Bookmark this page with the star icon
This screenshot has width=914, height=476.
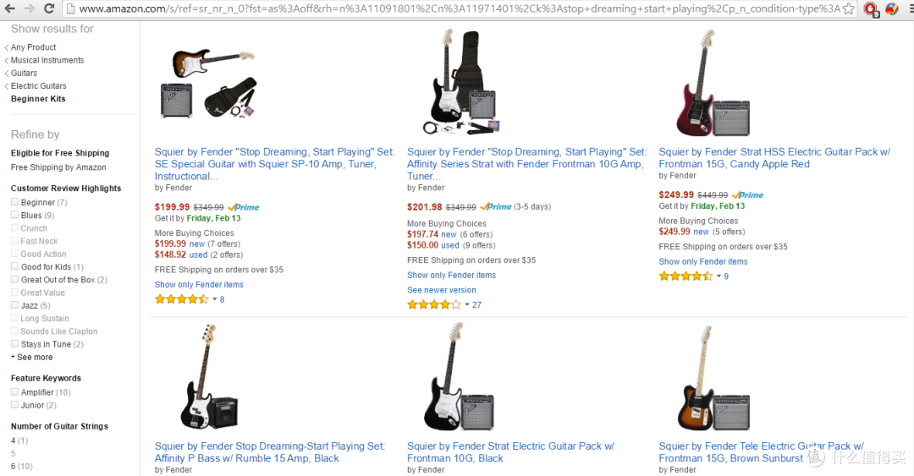tap(850, 8)
